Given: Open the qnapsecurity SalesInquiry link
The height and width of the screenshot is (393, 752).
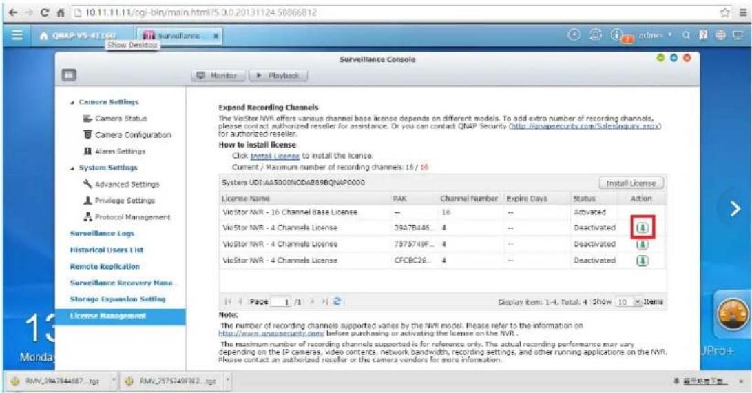Looking at the screenshot, I should 585,126.
